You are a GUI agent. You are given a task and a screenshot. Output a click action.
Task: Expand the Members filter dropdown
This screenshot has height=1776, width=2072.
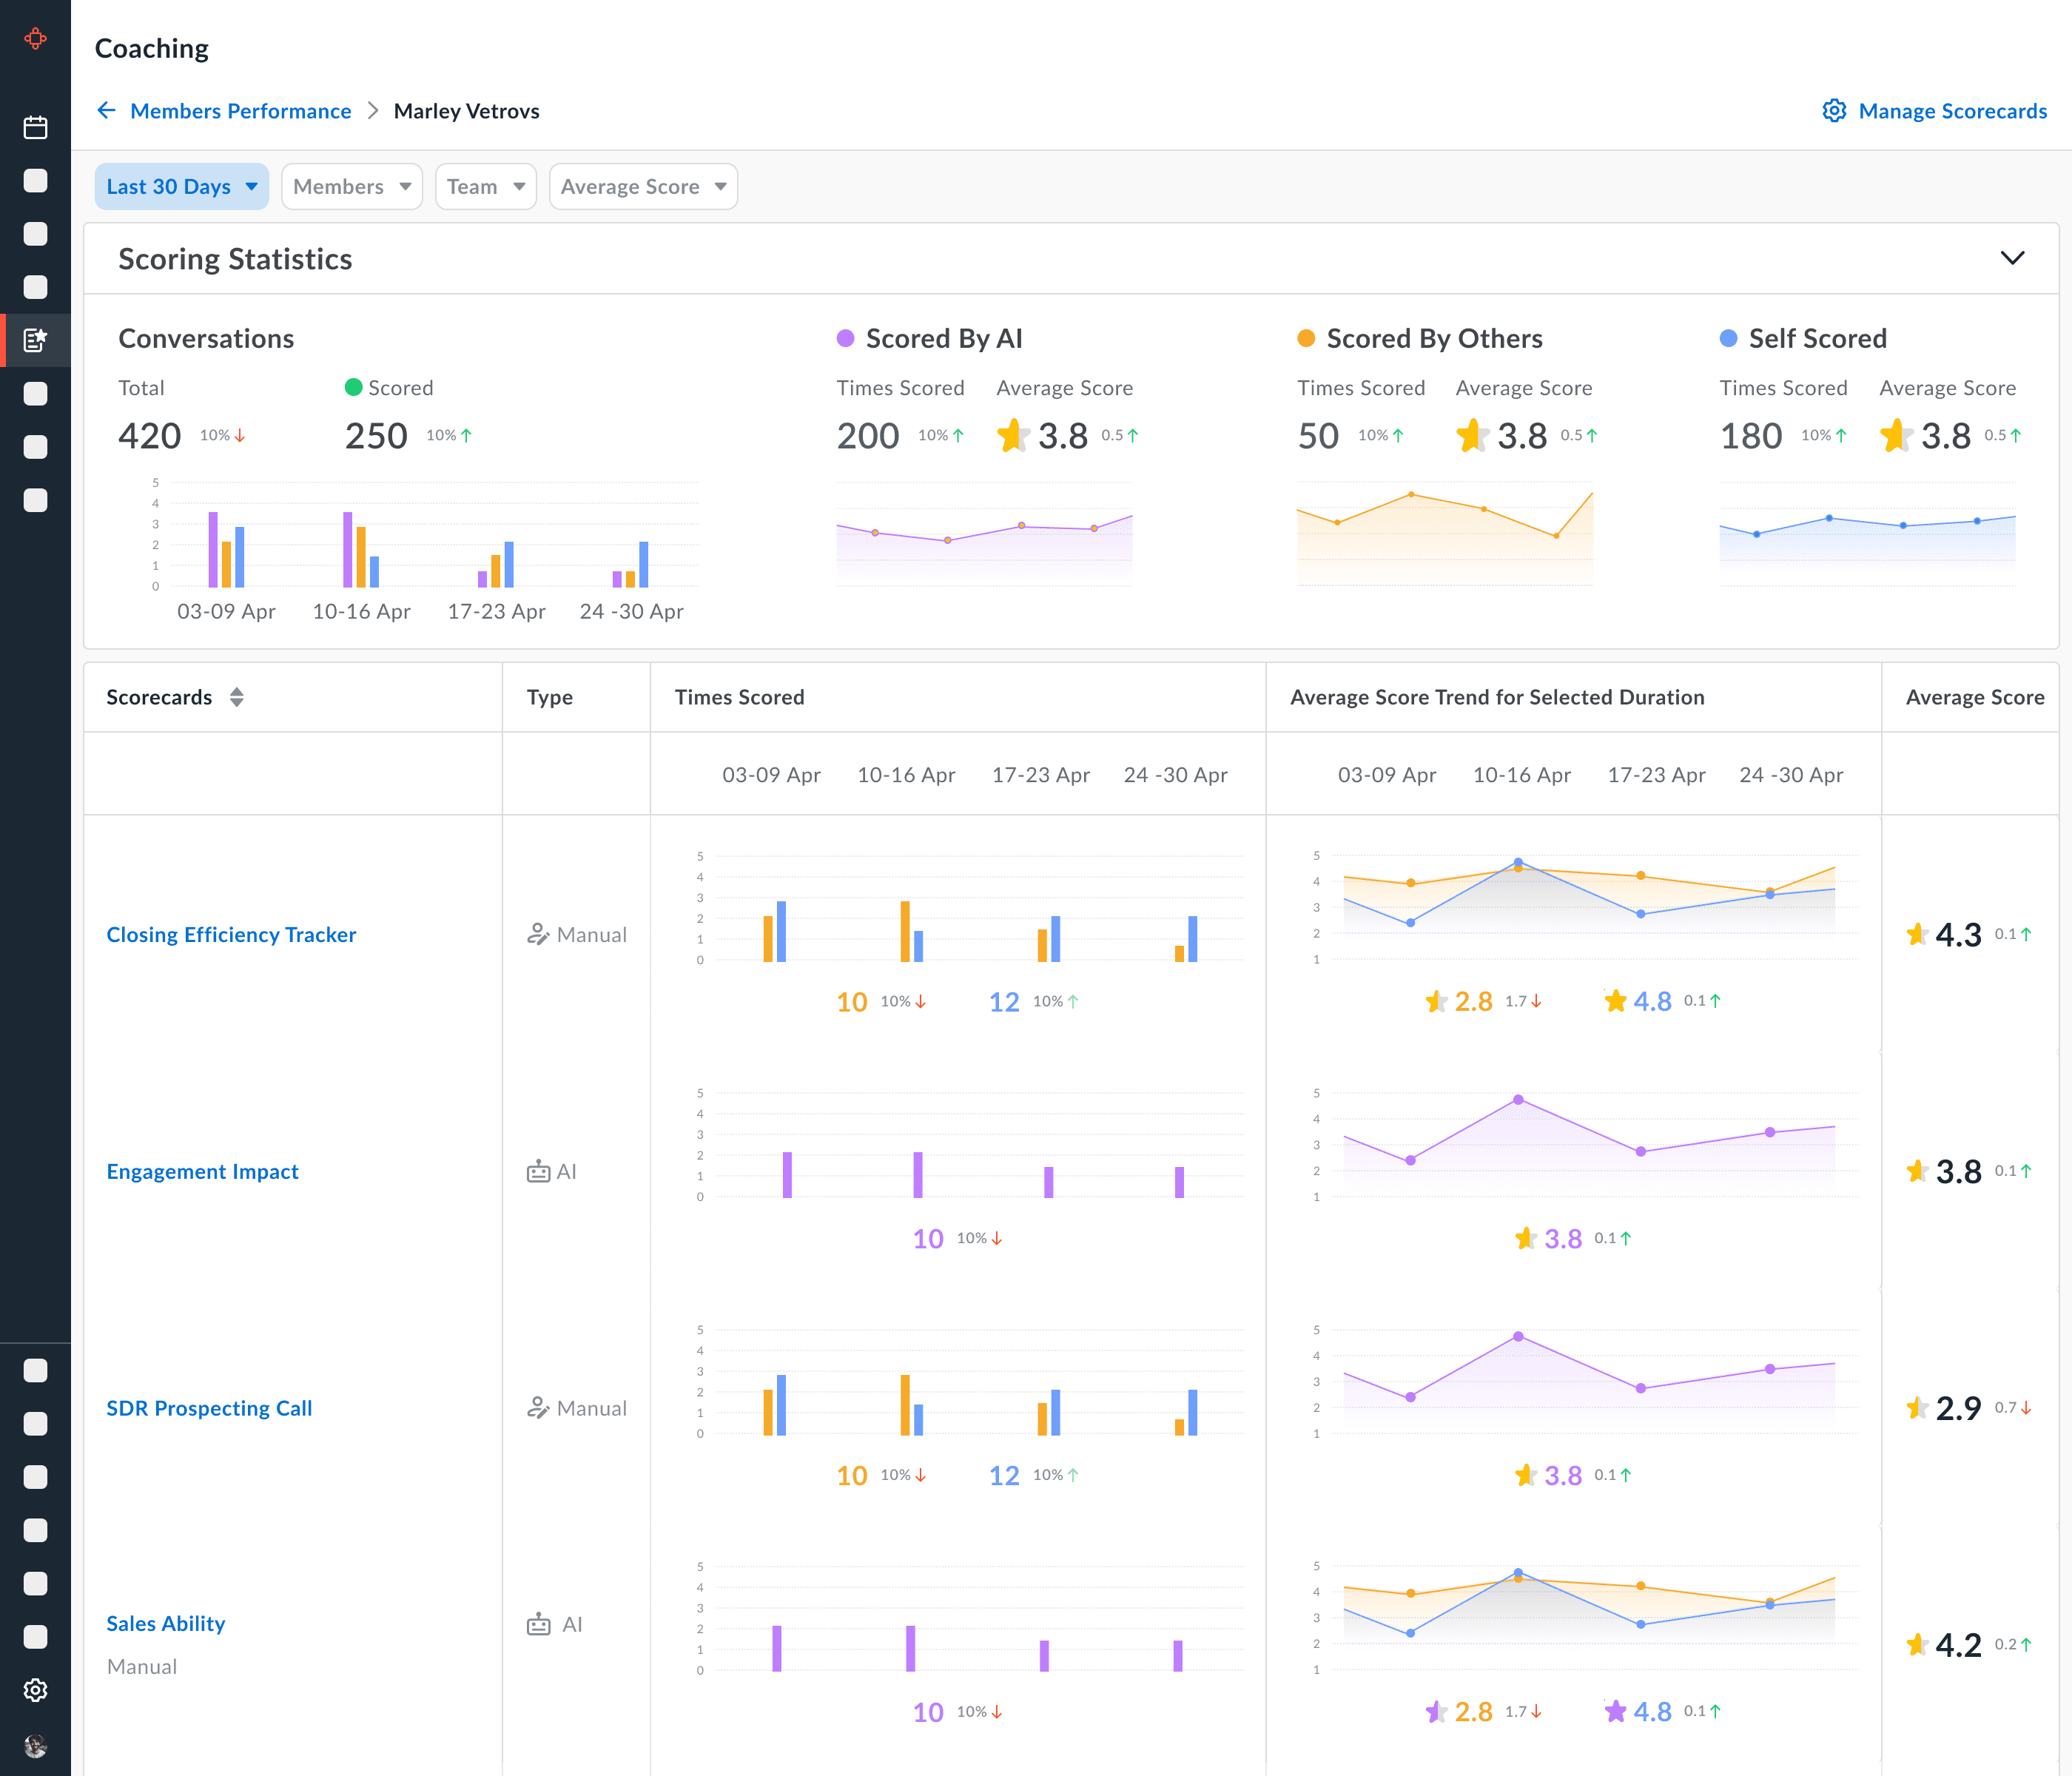point(351,186)
